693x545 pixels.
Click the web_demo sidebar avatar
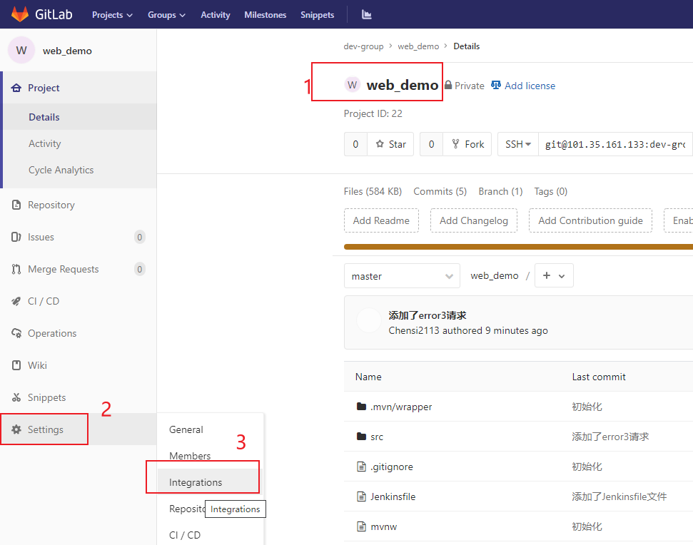point(21,51)
